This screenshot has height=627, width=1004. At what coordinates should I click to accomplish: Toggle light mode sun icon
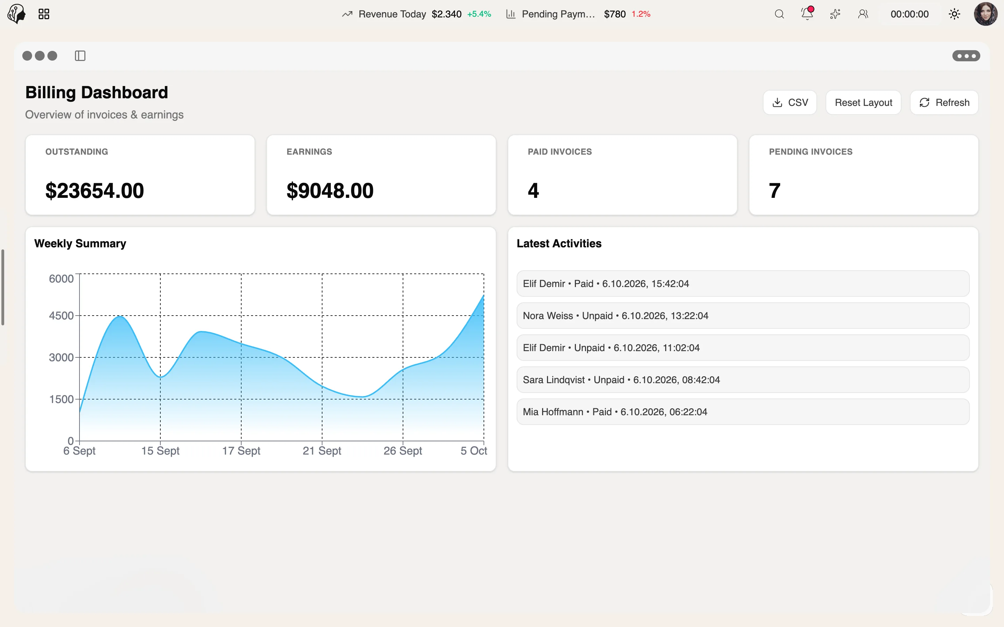(954, 14)
